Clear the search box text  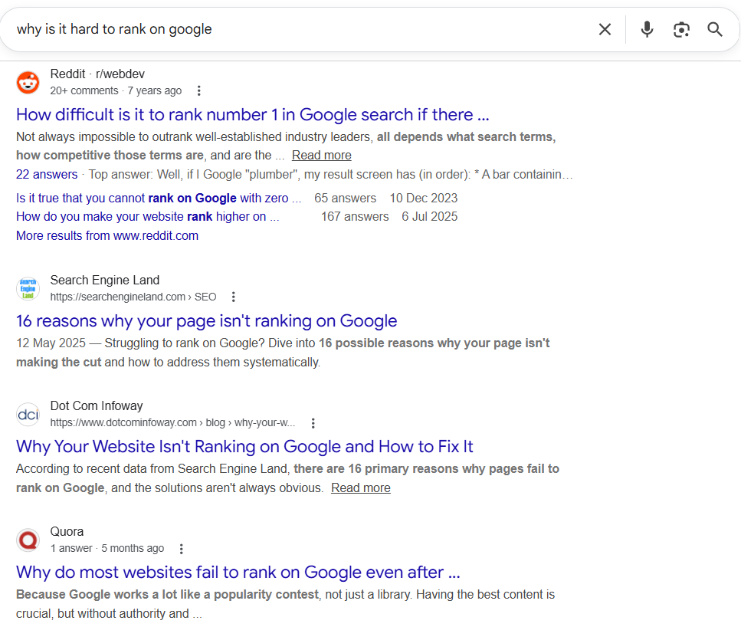point(605,30)
